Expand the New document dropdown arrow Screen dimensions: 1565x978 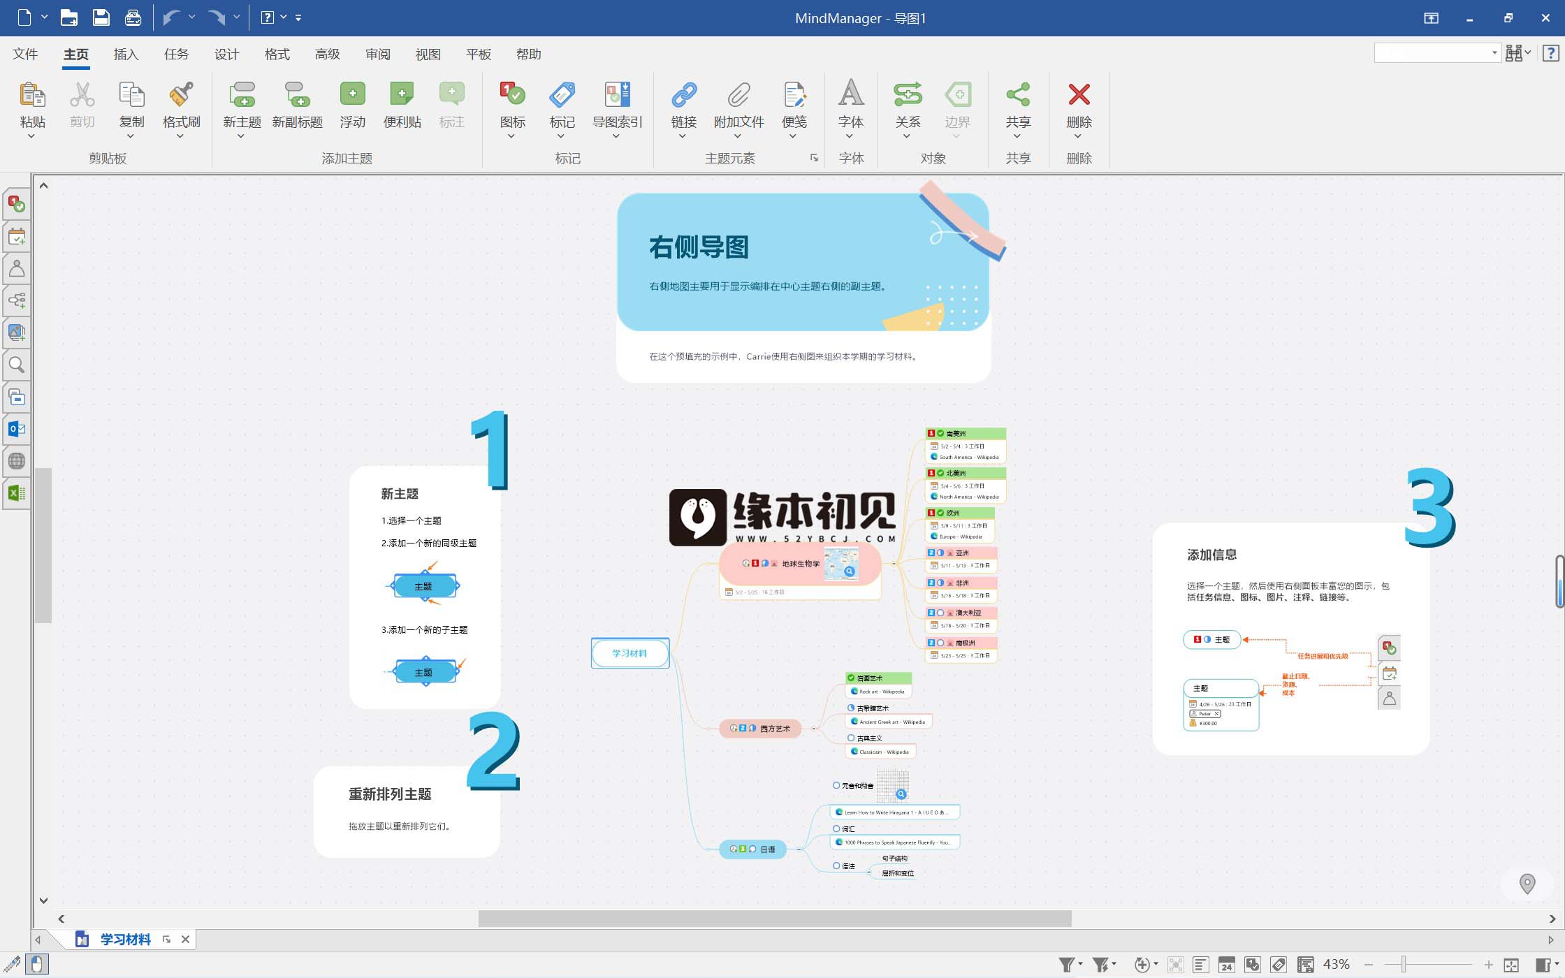pyautogui.click(x=44, y=17)
